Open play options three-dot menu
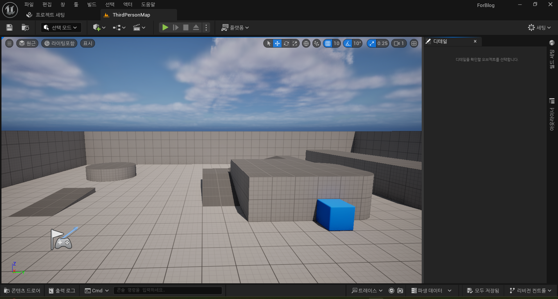The width and height of the screenshot is (558, 299). [206, 28]
